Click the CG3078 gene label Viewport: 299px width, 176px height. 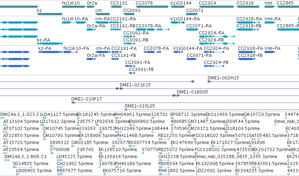[x=144, y=3]
